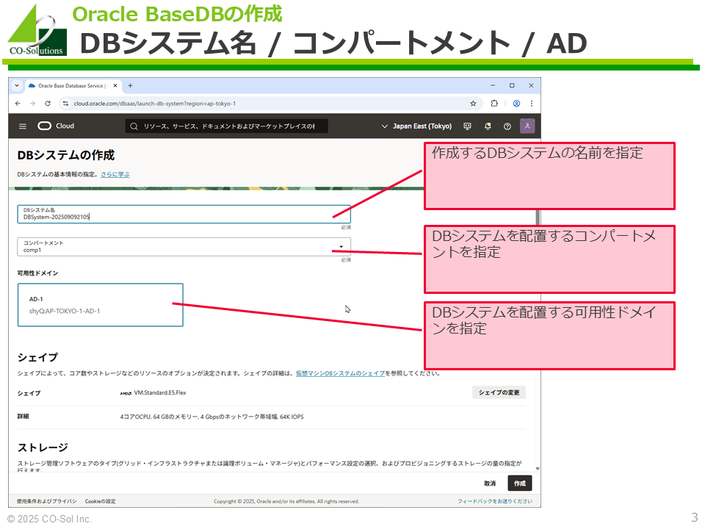Click the 可用性ドメイン label
This screenshot has height=529, width=705.
point(37,273)
